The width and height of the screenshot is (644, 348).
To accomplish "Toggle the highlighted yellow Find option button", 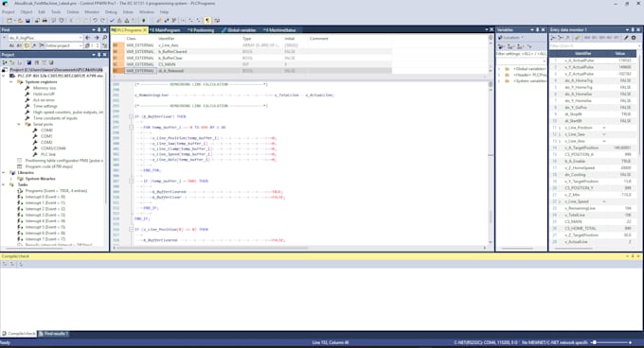I will pyautogui.click(x=27, y=45).
